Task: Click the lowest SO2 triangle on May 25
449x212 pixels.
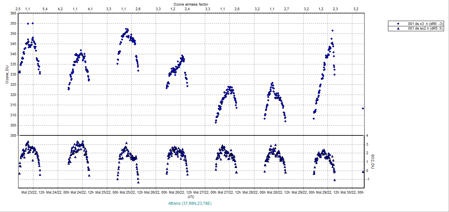Action: coord(139,182)
